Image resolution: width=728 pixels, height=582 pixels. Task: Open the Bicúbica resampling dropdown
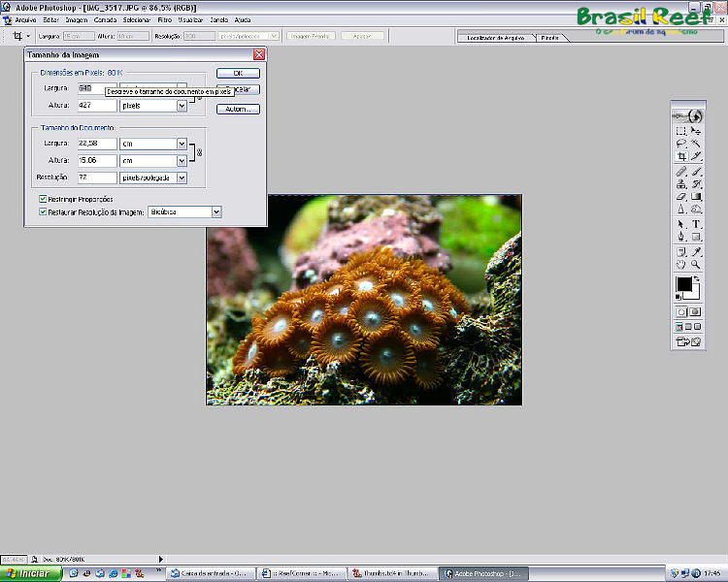(x=215, y=211)
